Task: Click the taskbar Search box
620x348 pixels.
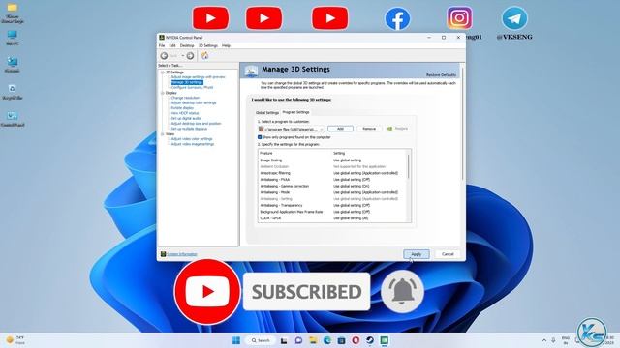Action: click(261, 340)
